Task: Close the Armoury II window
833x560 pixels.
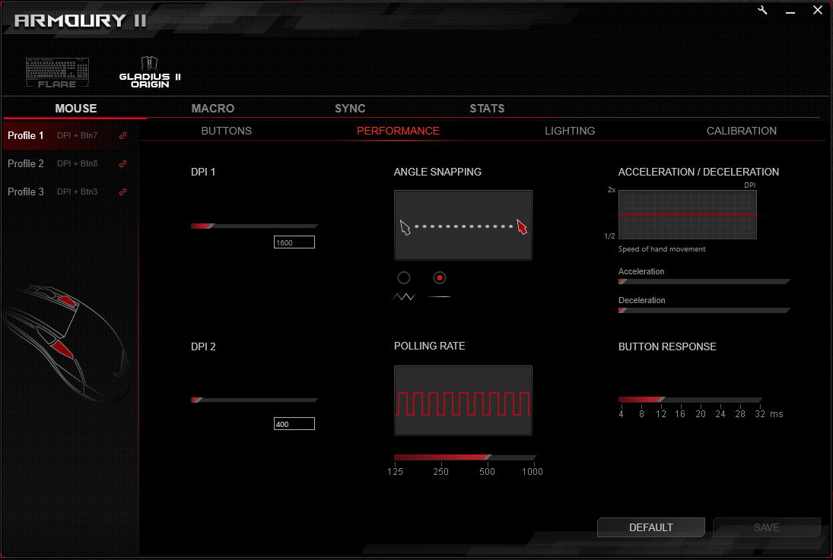Action: pyautogui.click(x=818, y=10)
